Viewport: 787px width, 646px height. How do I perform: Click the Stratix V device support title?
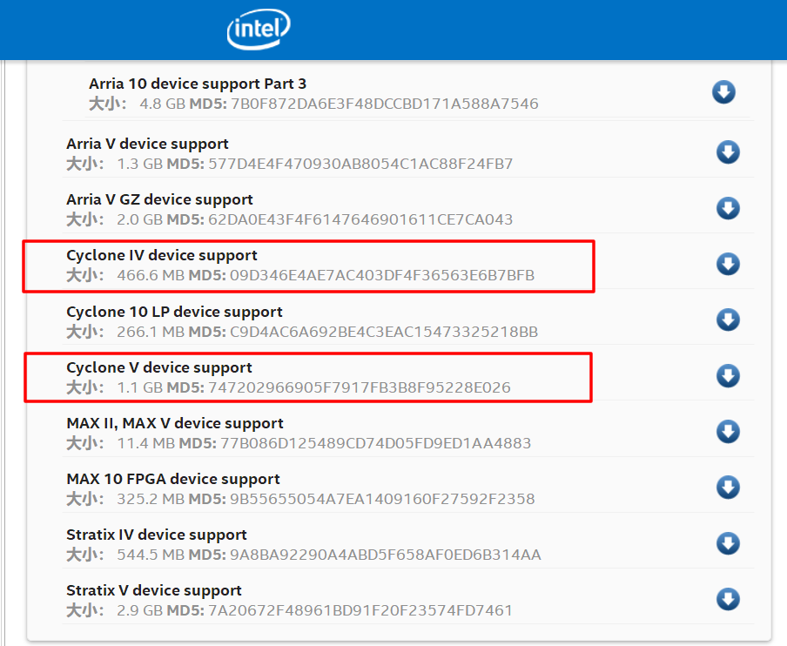pyautogui.click(x=153, y=590)
